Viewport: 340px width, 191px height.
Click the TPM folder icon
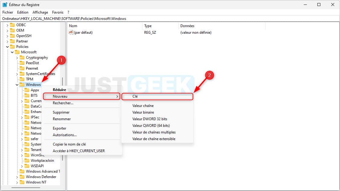point(22,79)
